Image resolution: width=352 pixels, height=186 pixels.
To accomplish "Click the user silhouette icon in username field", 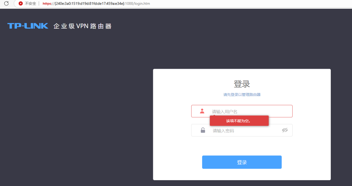I will (x=202, y=111).
